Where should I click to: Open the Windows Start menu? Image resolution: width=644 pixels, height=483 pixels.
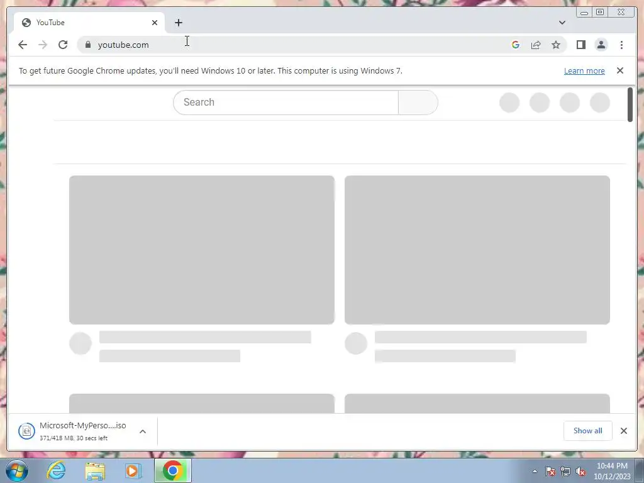point(17,470)
